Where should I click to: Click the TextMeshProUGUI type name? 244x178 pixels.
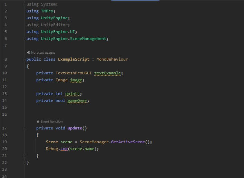pyautogui.click(x=74, y=73)
